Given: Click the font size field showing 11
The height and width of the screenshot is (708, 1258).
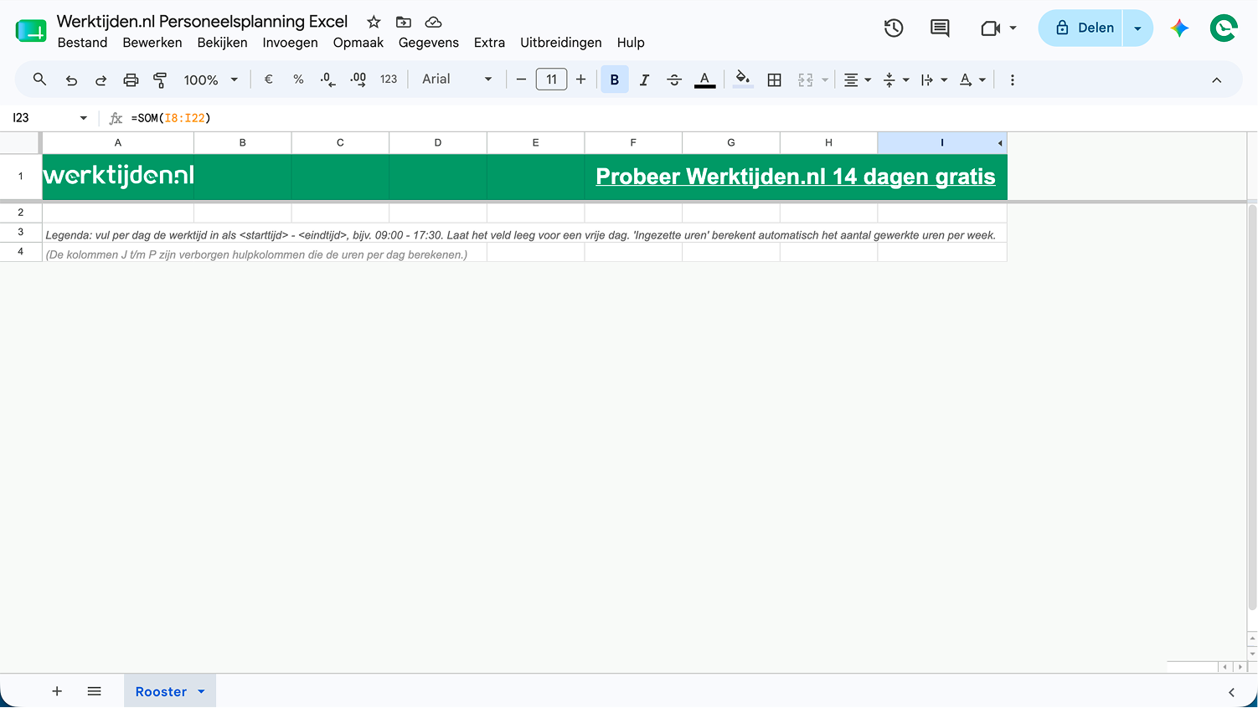Looking at the screenshot, I should [551, 80].
